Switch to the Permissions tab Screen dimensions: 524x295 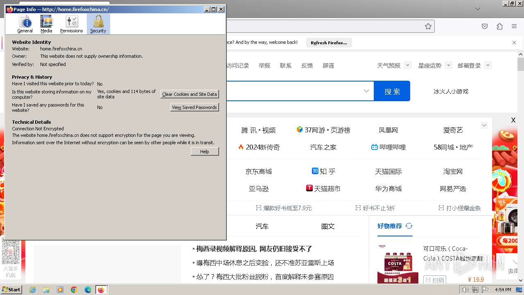pyautogui.click(x=72, y=24)
